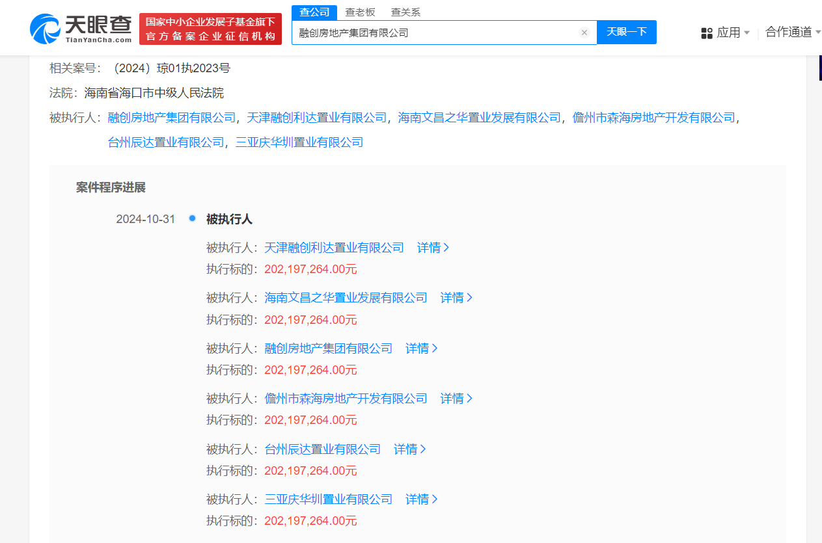The height and width of the screenshot is (543, 822).
Task: Click the 案件程序进展 heading
Action: pos(111,188)
